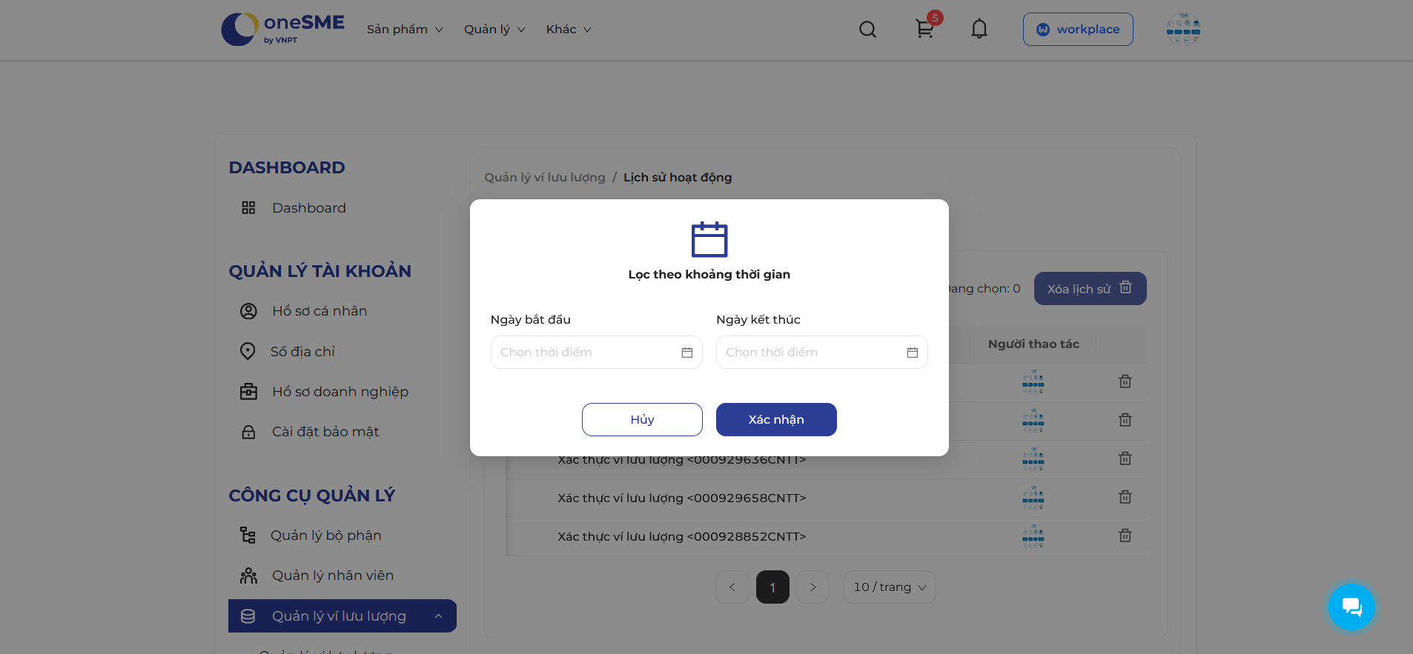Open Quản lý bộ phận in sidebar

click(x=326, y=535)
